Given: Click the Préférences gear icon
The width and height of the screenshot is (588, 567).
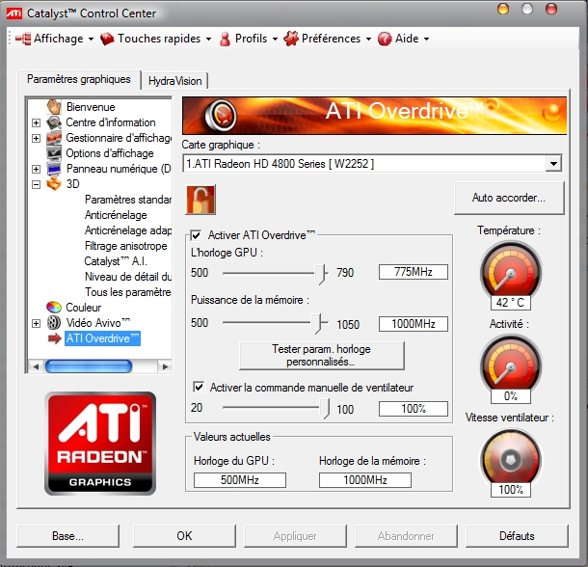Looking at the screenshot, I should tap(291, 39).
